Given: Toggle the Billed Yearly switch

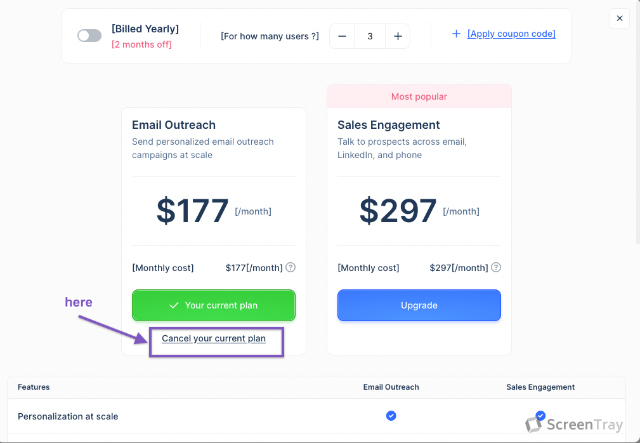Looking at the screenshot, I should 89,36.
